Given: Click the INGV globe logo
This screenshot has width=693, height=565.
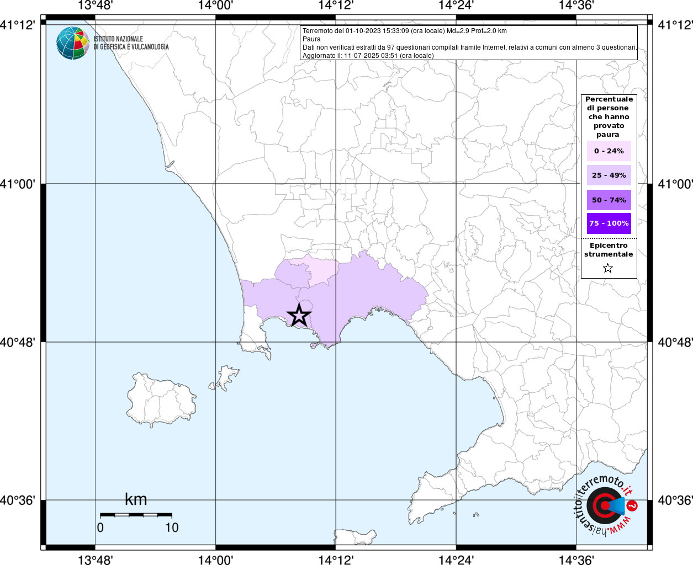Looking at the screenshot, I should pyautogui.click(x=72, y=43).
